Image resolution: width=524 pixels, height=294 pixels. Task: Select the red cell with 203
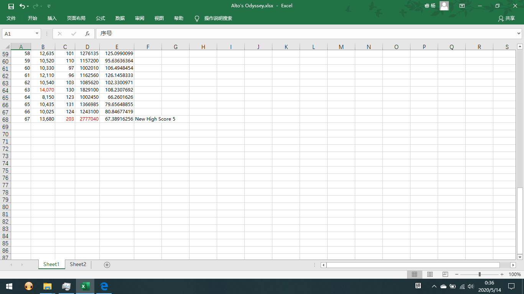coord(65,119)
